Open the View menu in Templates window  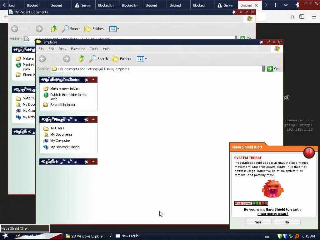(x=62, y=49)
